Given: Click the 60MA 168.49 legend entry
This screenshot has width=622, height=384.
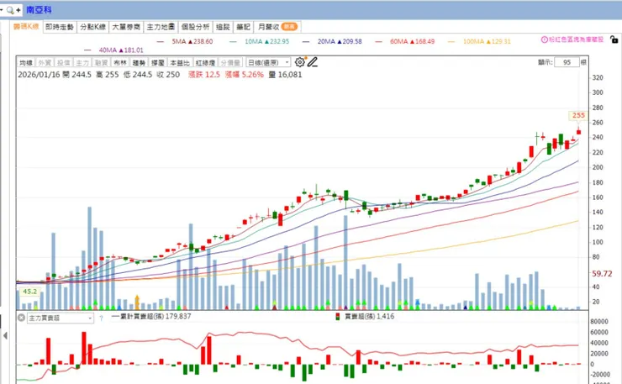Looking at the screenshot, I should click(x=405, y=41).
